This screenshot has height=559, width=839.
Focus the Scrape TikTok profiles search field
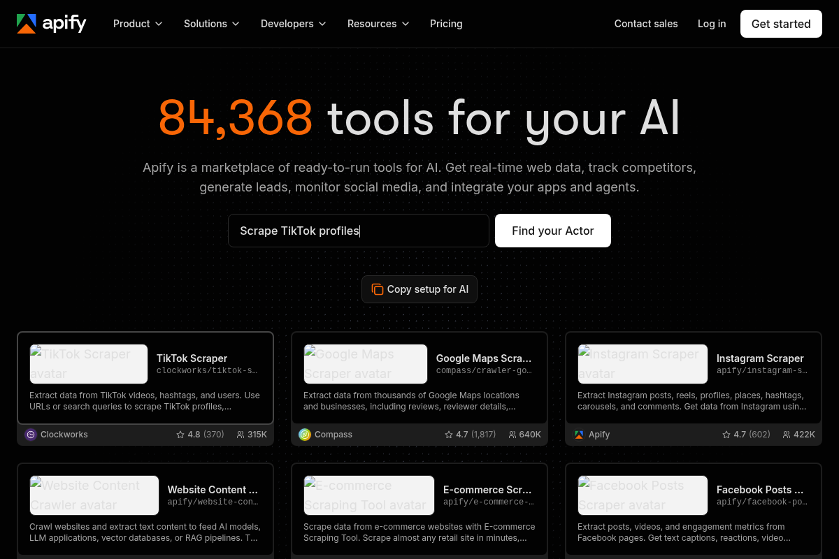pyautogui.click(x=359, y=231)
